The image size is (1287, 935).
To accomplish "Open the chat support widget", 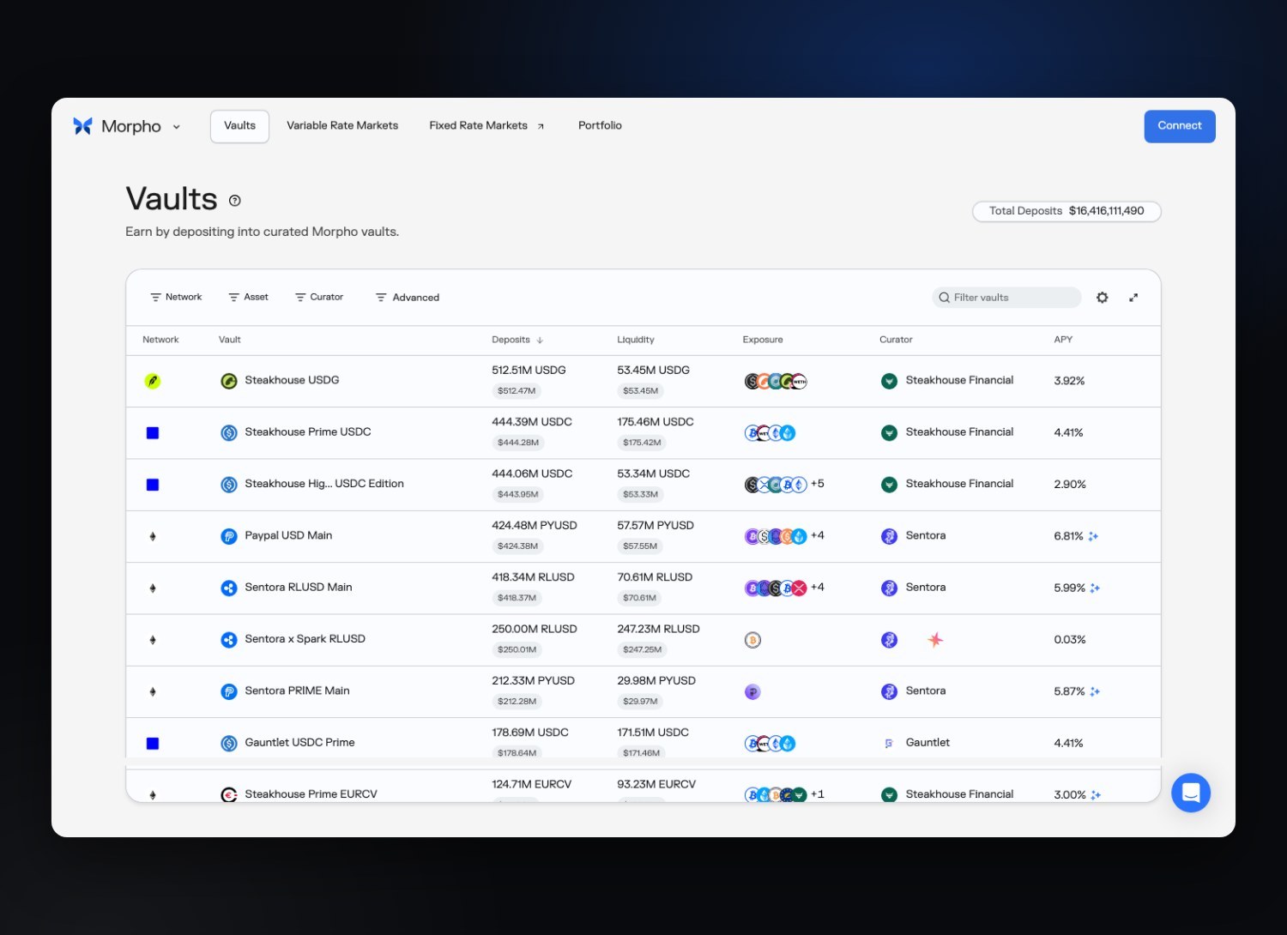I will pos(1191,793).
